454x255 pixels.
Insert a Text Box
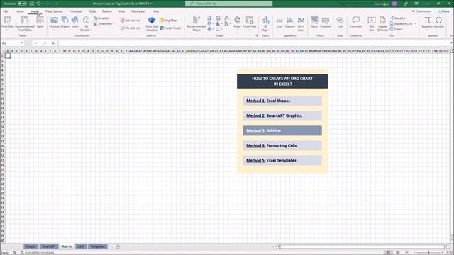tap(372, 23)
